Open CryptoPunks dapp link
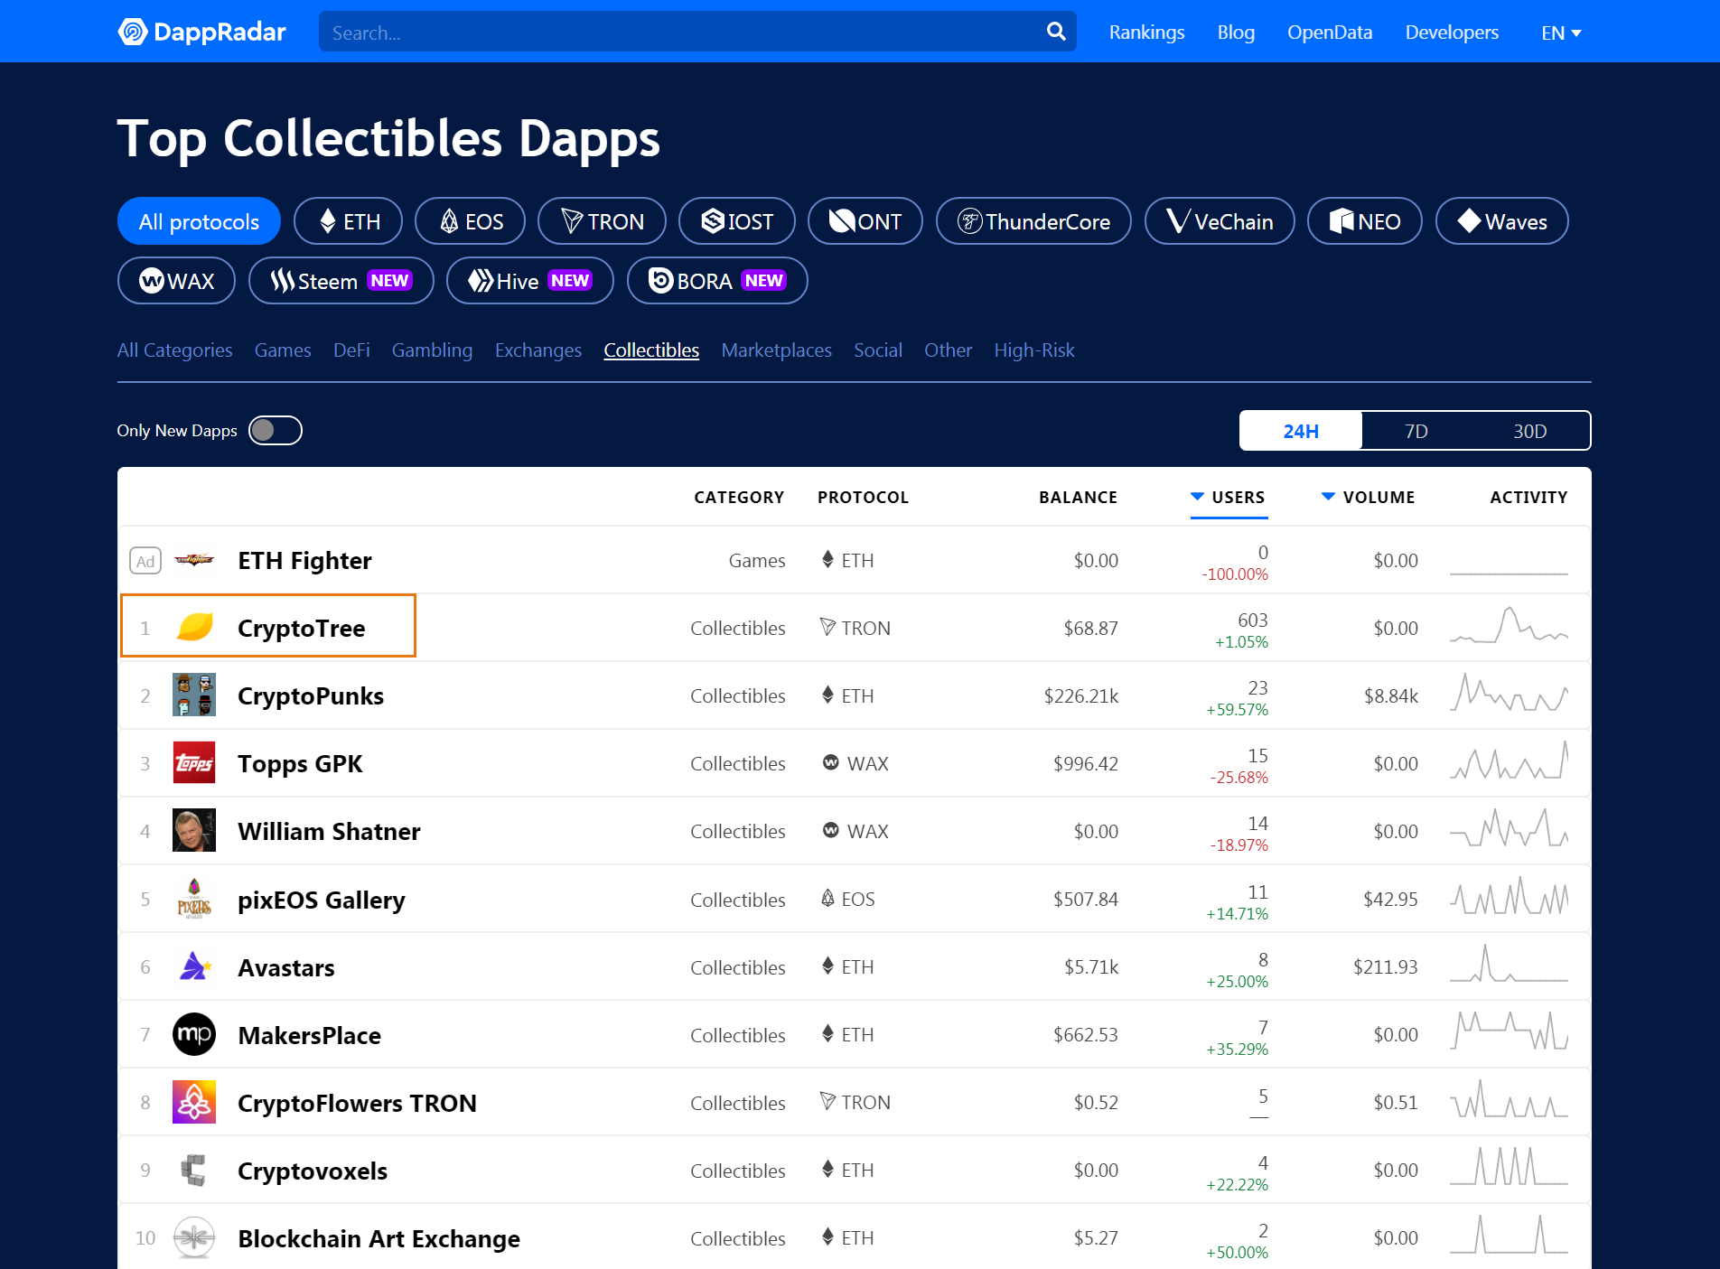Image resolution: width=1720 pixels, height=1269 pixels. tap(311, 695)
